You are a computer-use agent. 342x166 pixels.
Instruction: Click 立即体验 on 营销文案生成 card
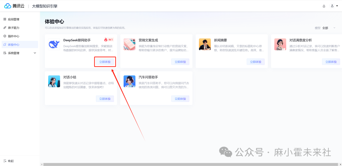point(180,62)
